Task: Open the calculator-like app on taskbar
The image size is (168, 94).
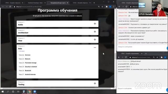Action: (24, 92)
